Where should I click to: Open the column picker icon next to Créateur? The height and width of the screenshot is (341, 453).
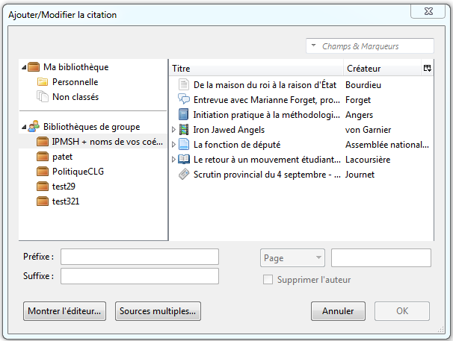click(x=428, y=69)
